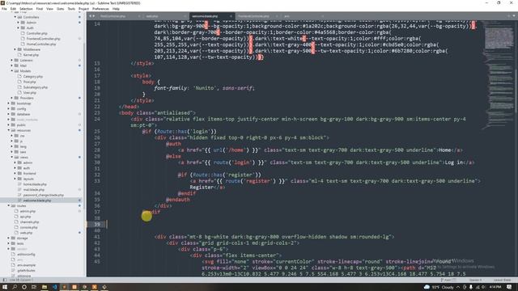518x291 pixels.
Task: Expand the storage folder
Action: click(9, 238)
